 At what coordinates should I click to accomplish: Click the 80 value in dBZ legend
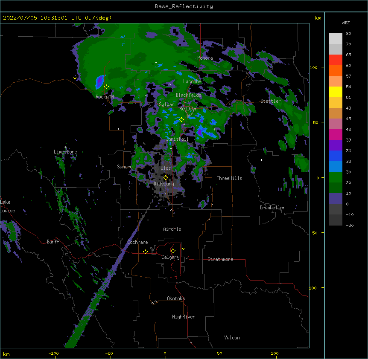coord(348,34)
